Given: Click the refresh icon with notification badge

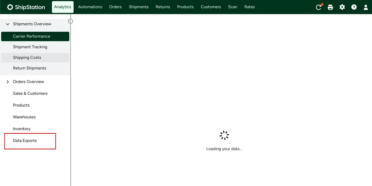Looking at the screenshot, I should pos(319,7).
